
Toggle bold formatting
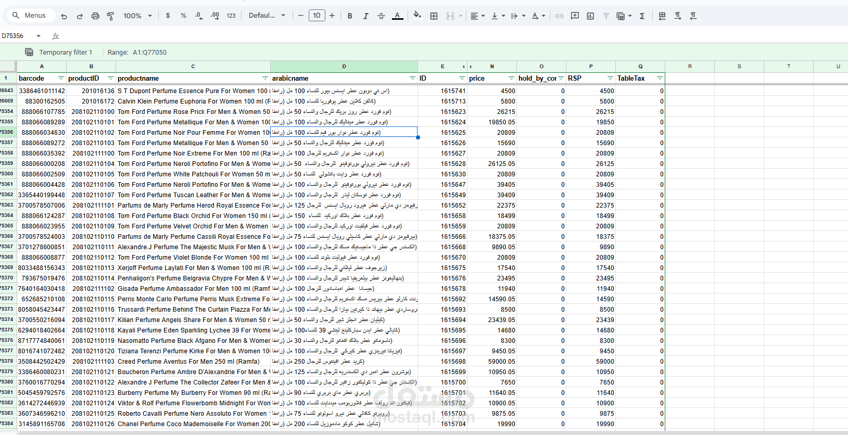350,16
